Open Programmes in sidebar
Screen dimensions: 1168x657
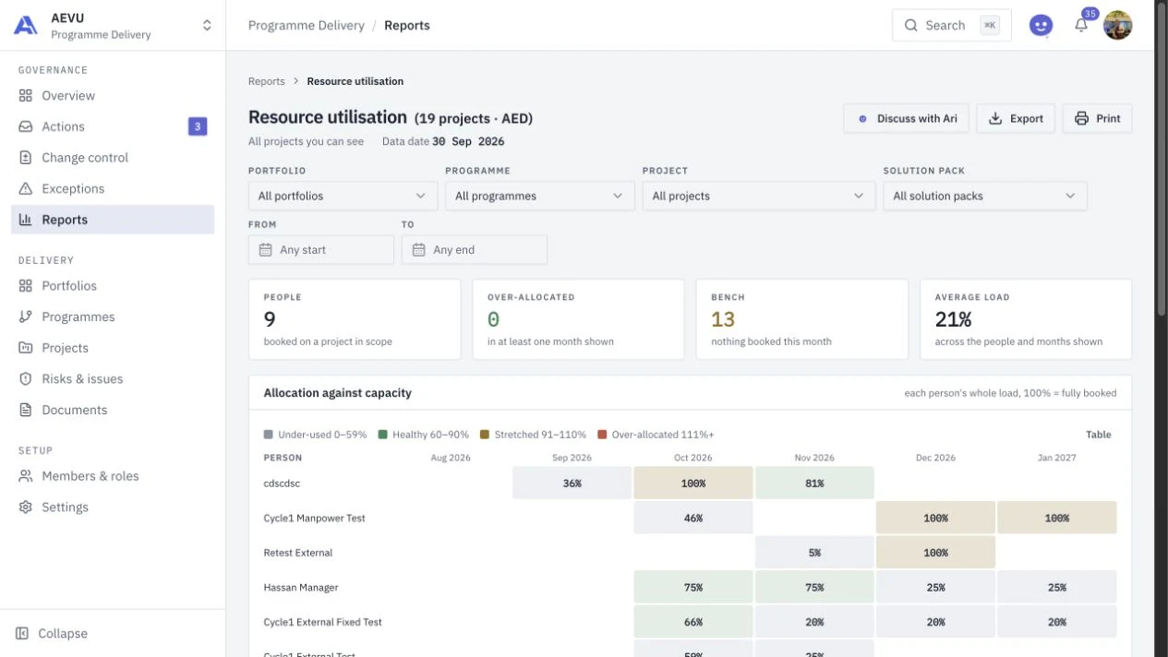click(x=113, y=317)
